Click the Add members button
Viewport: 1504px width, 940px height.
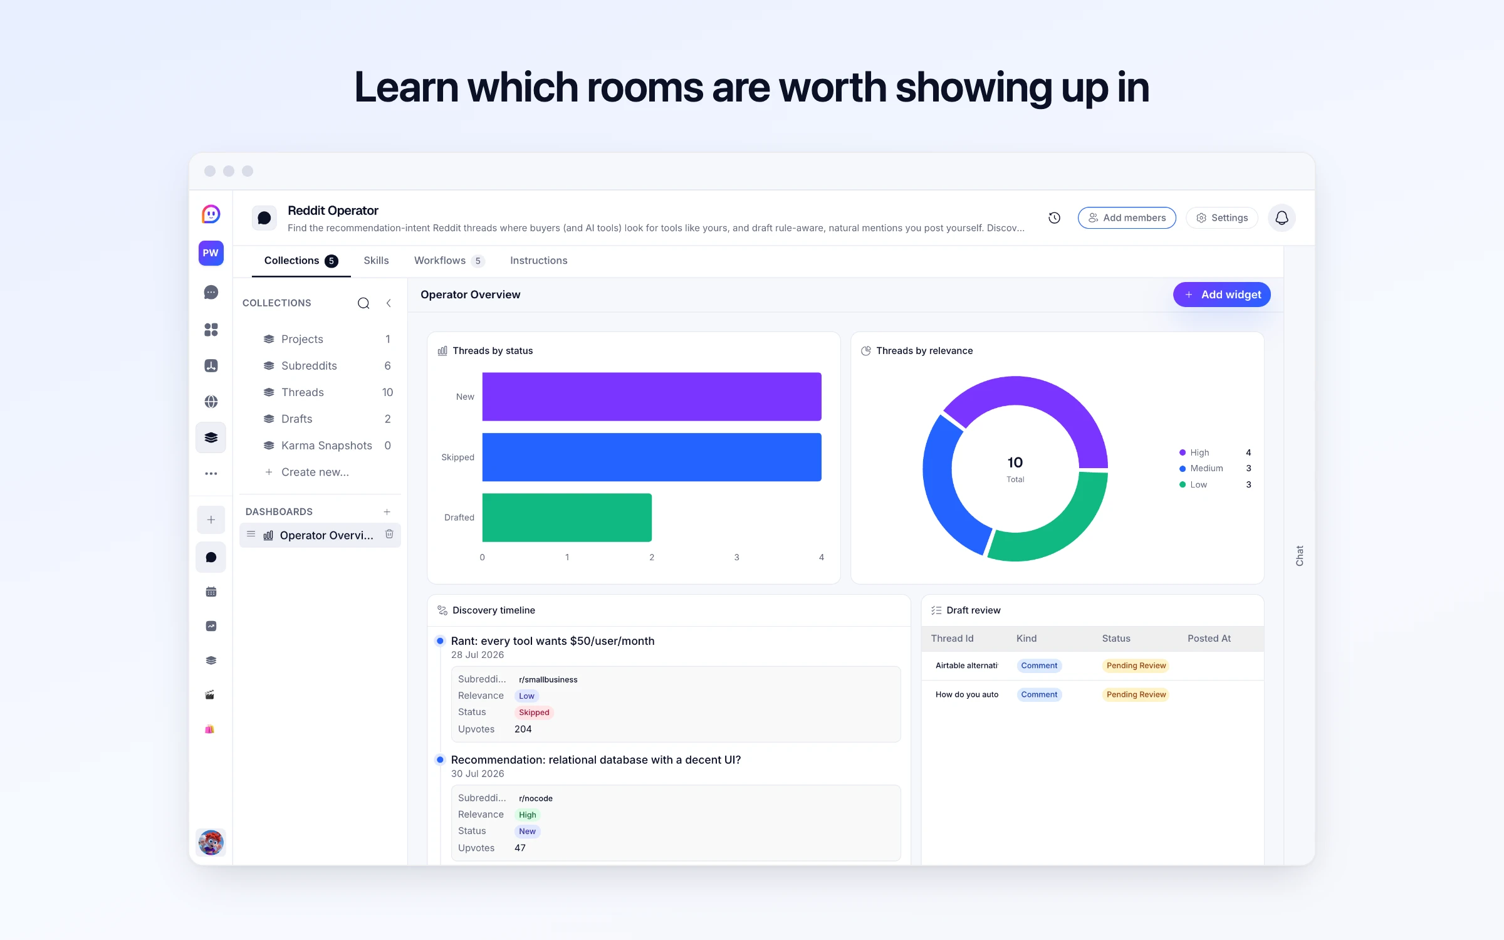pyautogui.click(x=1127, y=217)
